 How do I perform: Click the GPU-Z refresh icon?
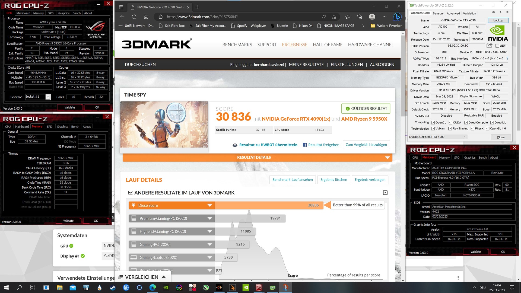coord(500,12)
